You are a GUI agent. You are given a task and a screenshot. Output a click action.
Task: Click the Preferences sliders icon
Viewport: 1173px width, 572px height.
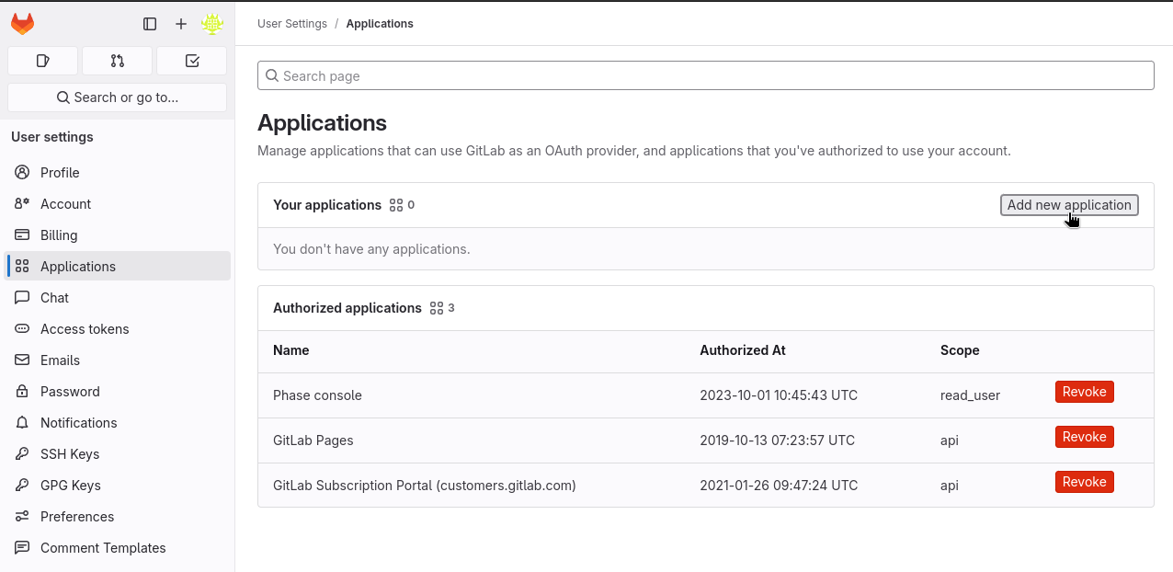(x=22, y=517)
